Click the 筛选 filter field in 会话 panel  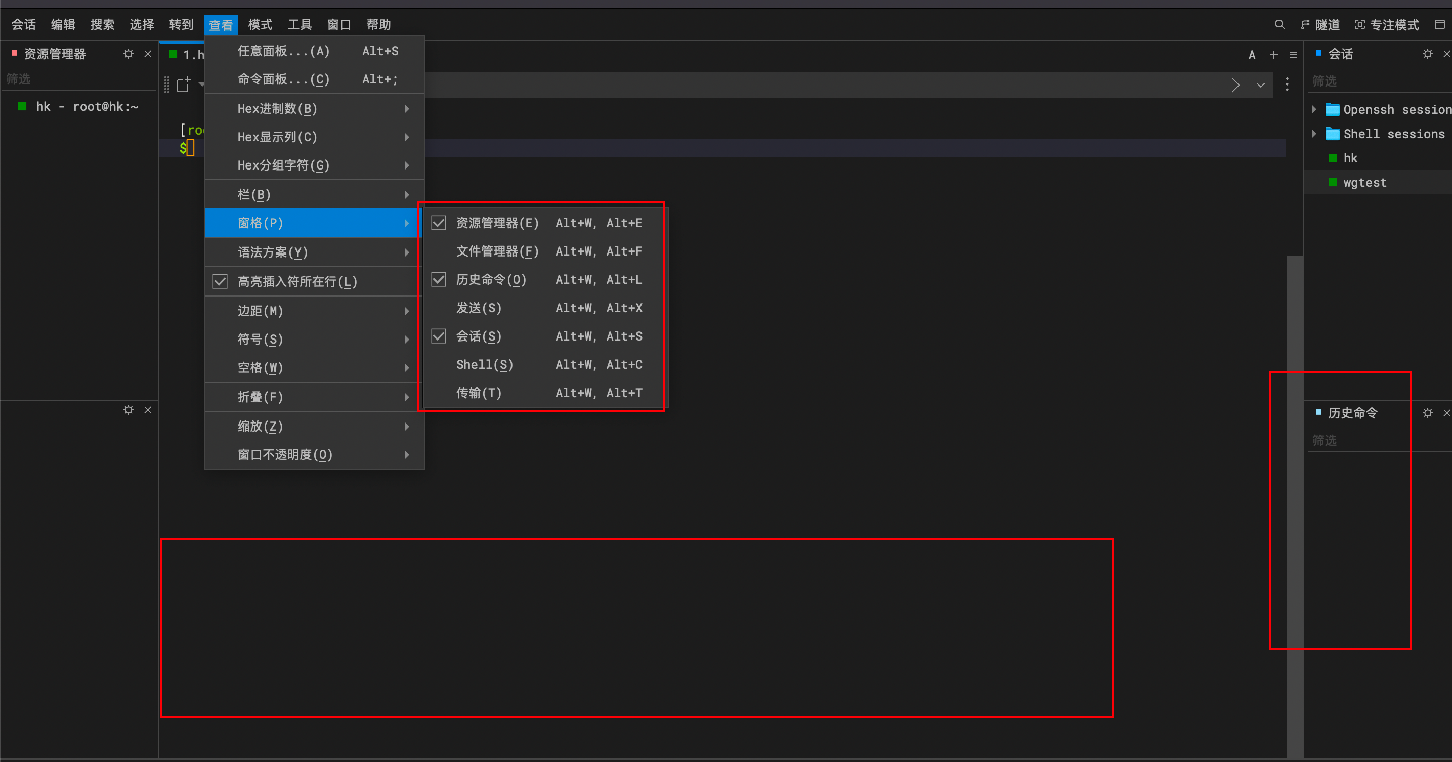pyautogui.click(x=1379, y=81)
